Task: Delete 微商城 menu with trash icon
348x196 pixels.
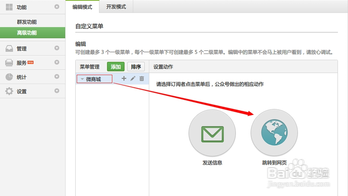Action: point(141,78)
